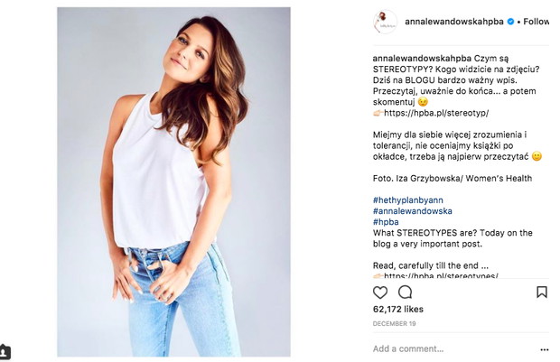Open the #annalewandowska hashtag
This screenshot has height=362, width=560.
coord(413,211)
